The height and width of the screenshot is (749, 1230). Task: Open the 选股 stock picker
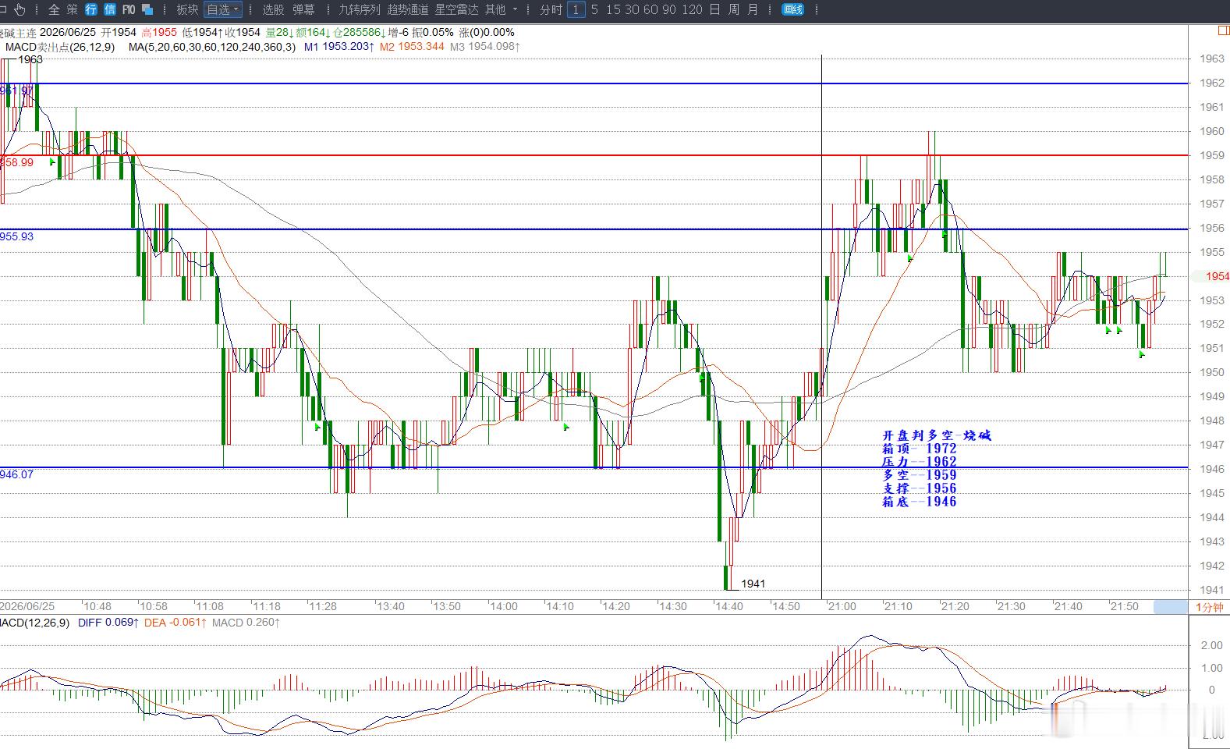point(273,9)
